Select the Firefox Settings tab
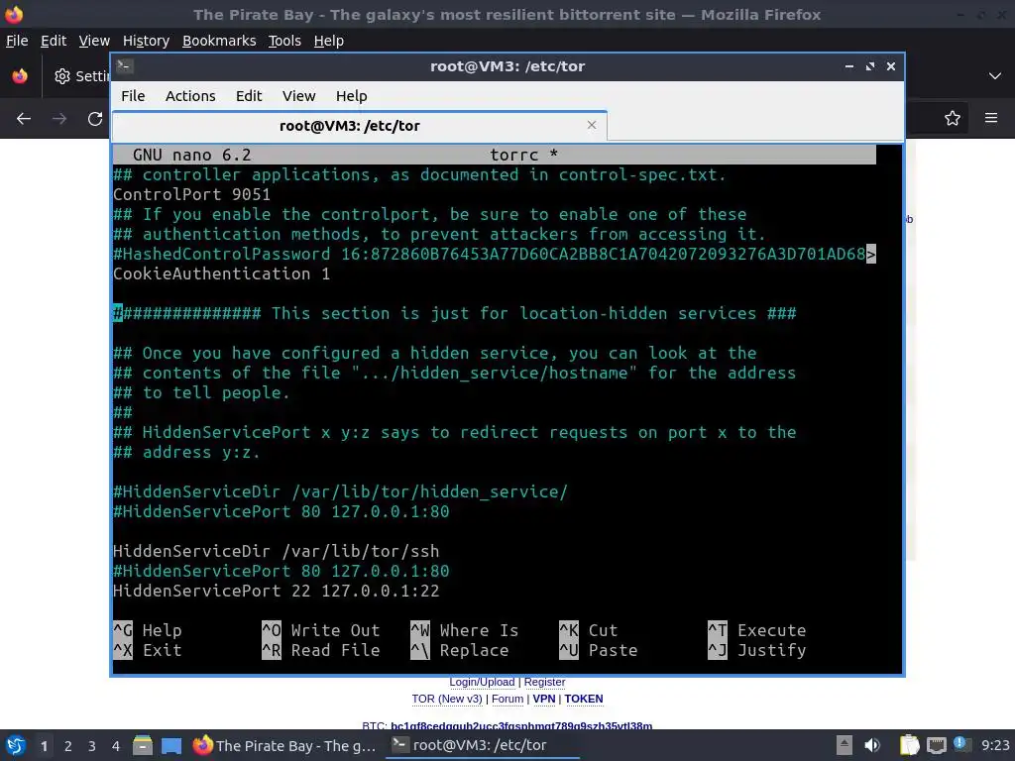The image size is (1015, 761). 80,76
